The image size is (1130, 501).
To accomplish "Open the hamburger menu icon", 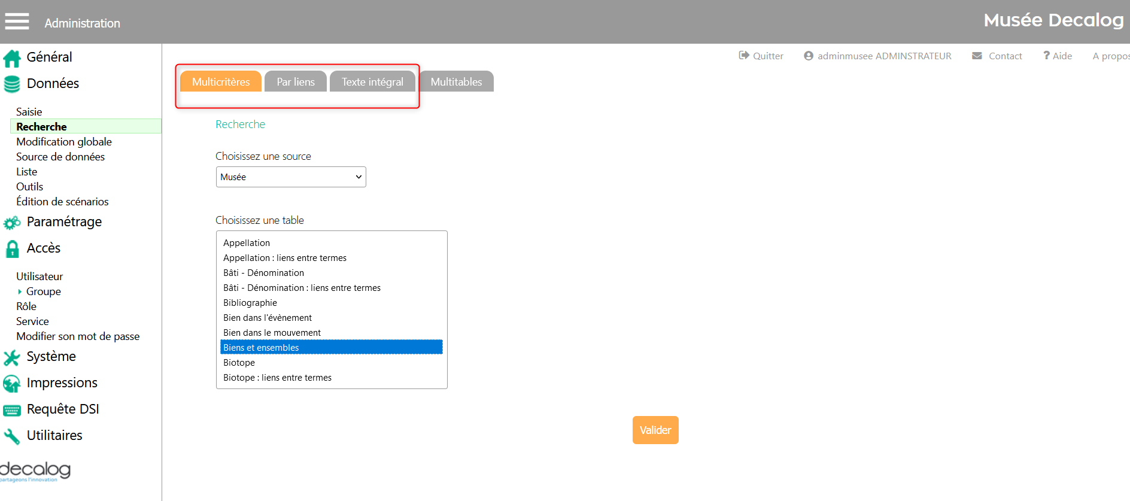I will (17, 22).
